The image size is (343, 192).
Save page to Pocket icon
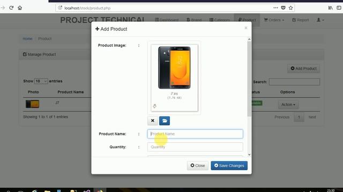click(x=283, y=8)
